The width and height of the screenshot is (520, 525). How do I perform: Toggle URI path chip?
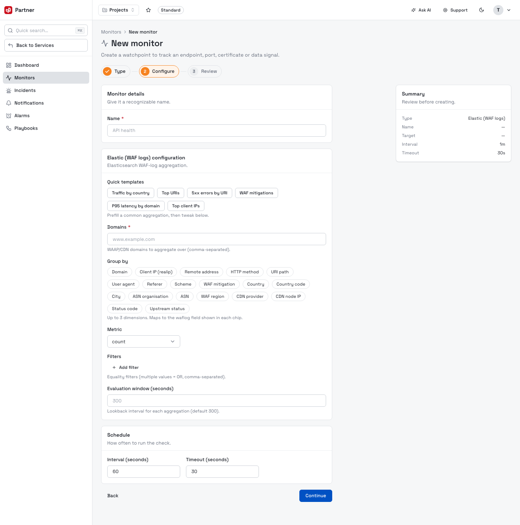[280, 272]
